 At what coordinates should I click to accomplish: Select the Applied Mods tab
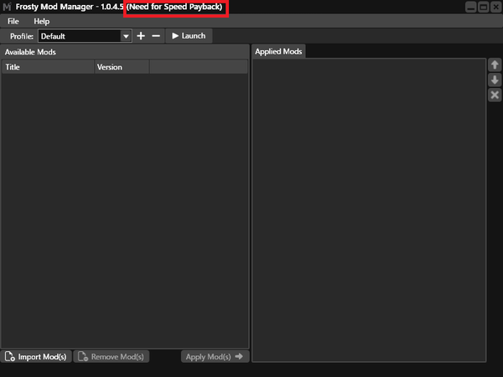coord(278,52)
